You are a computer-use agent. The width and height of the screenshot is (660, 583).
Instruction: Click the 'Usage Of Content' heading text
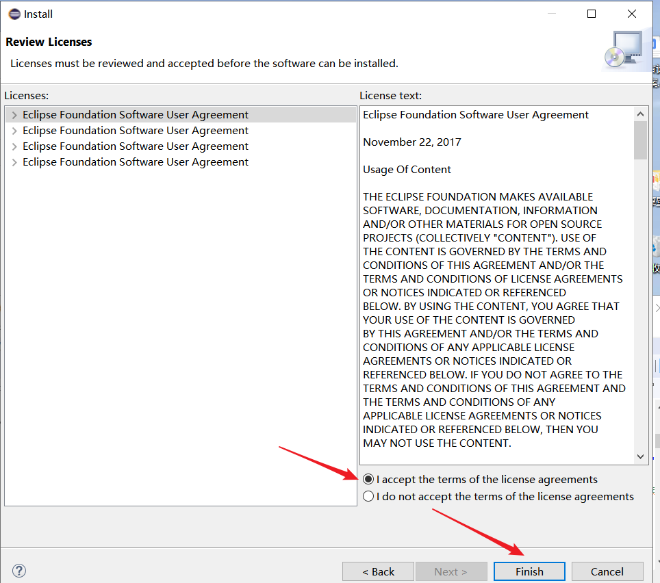(x=407, y=170)
